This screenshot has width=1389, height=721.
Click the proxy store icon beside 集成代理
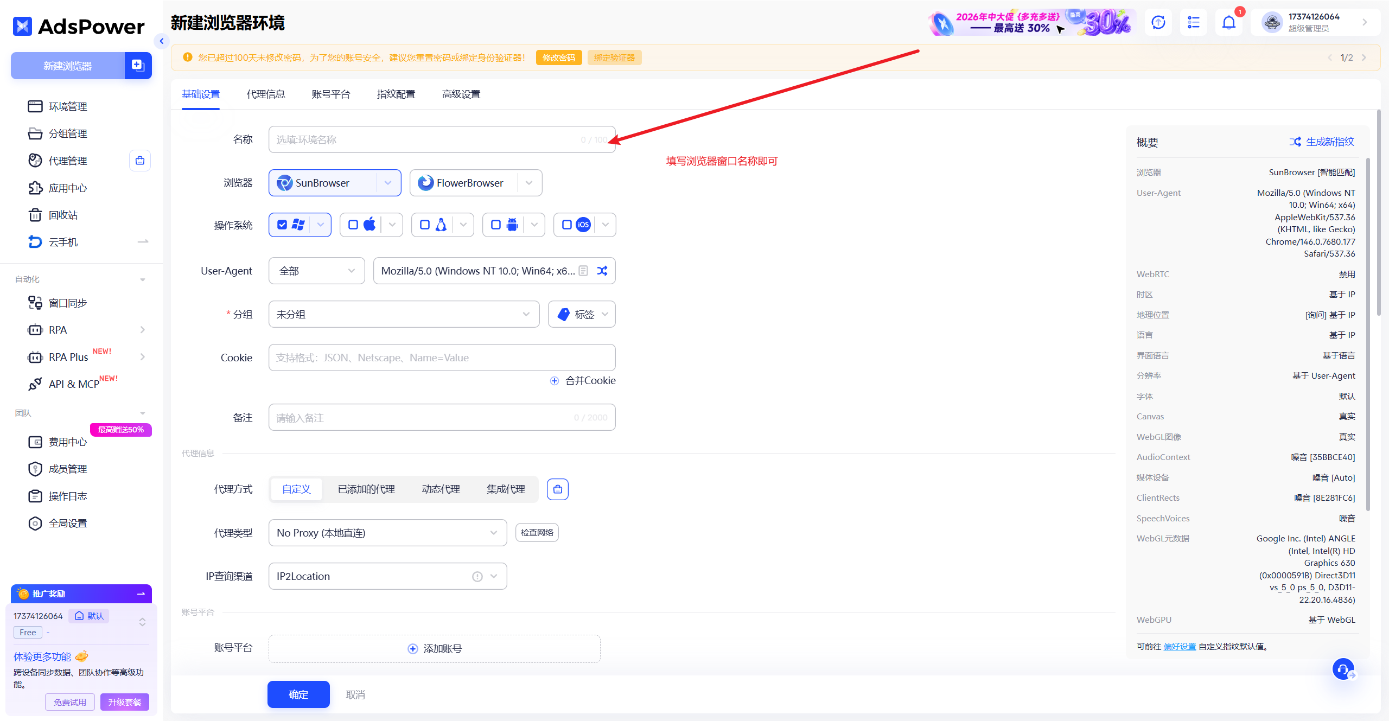point(558,489)
